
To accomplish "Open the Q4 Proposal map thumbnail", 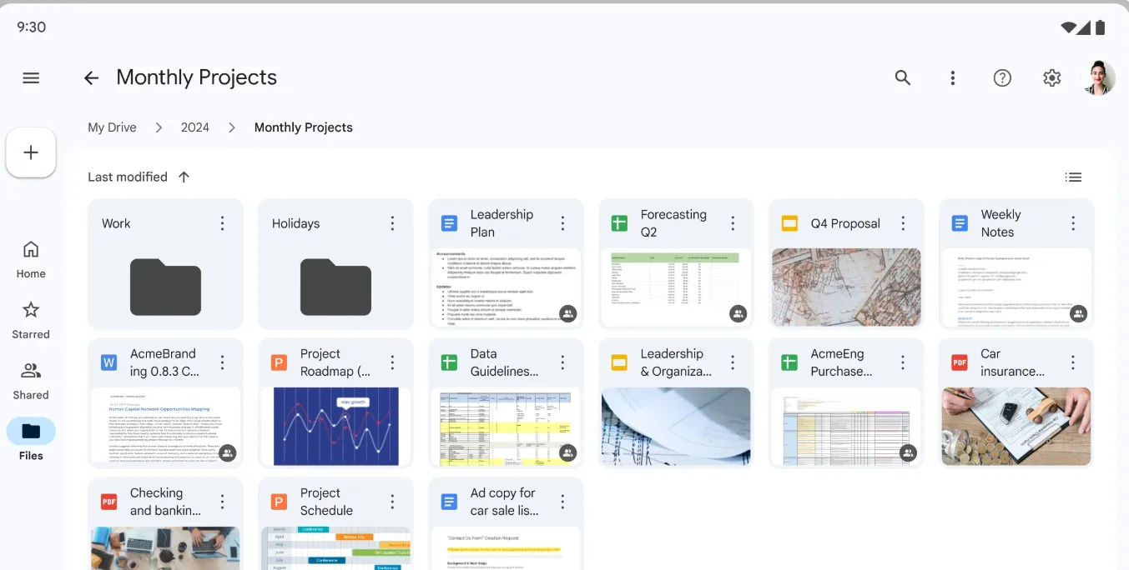I will [846, 287].
